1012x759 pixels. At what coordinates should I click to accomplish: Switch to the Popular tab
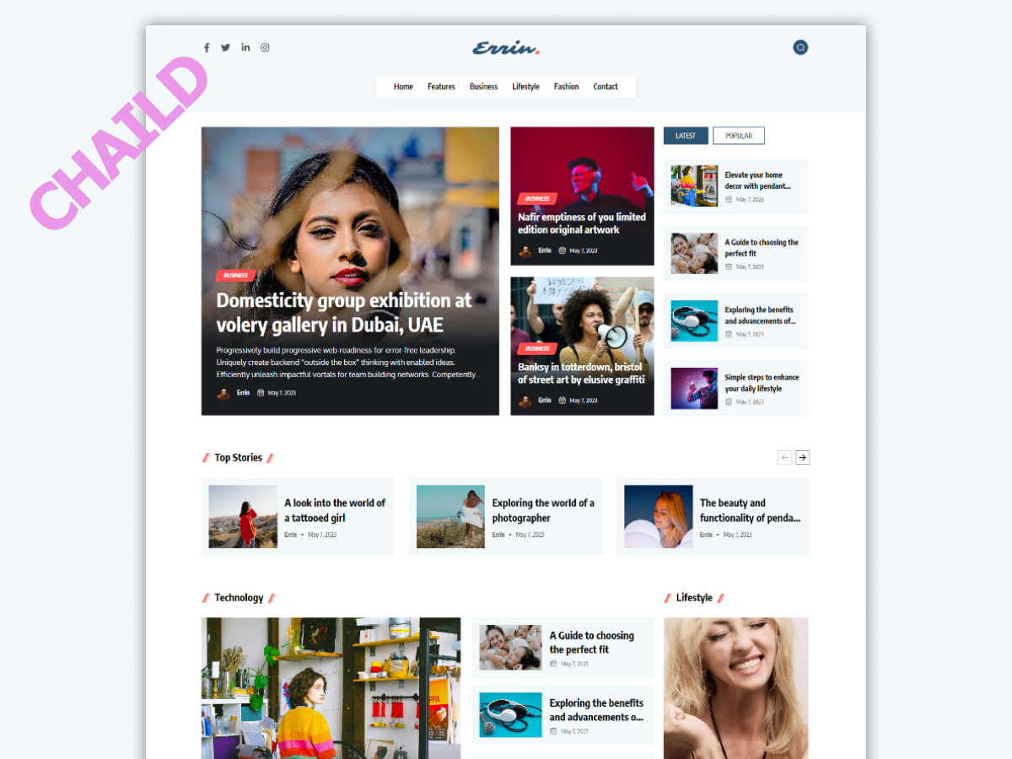click(x=738, y=136)
